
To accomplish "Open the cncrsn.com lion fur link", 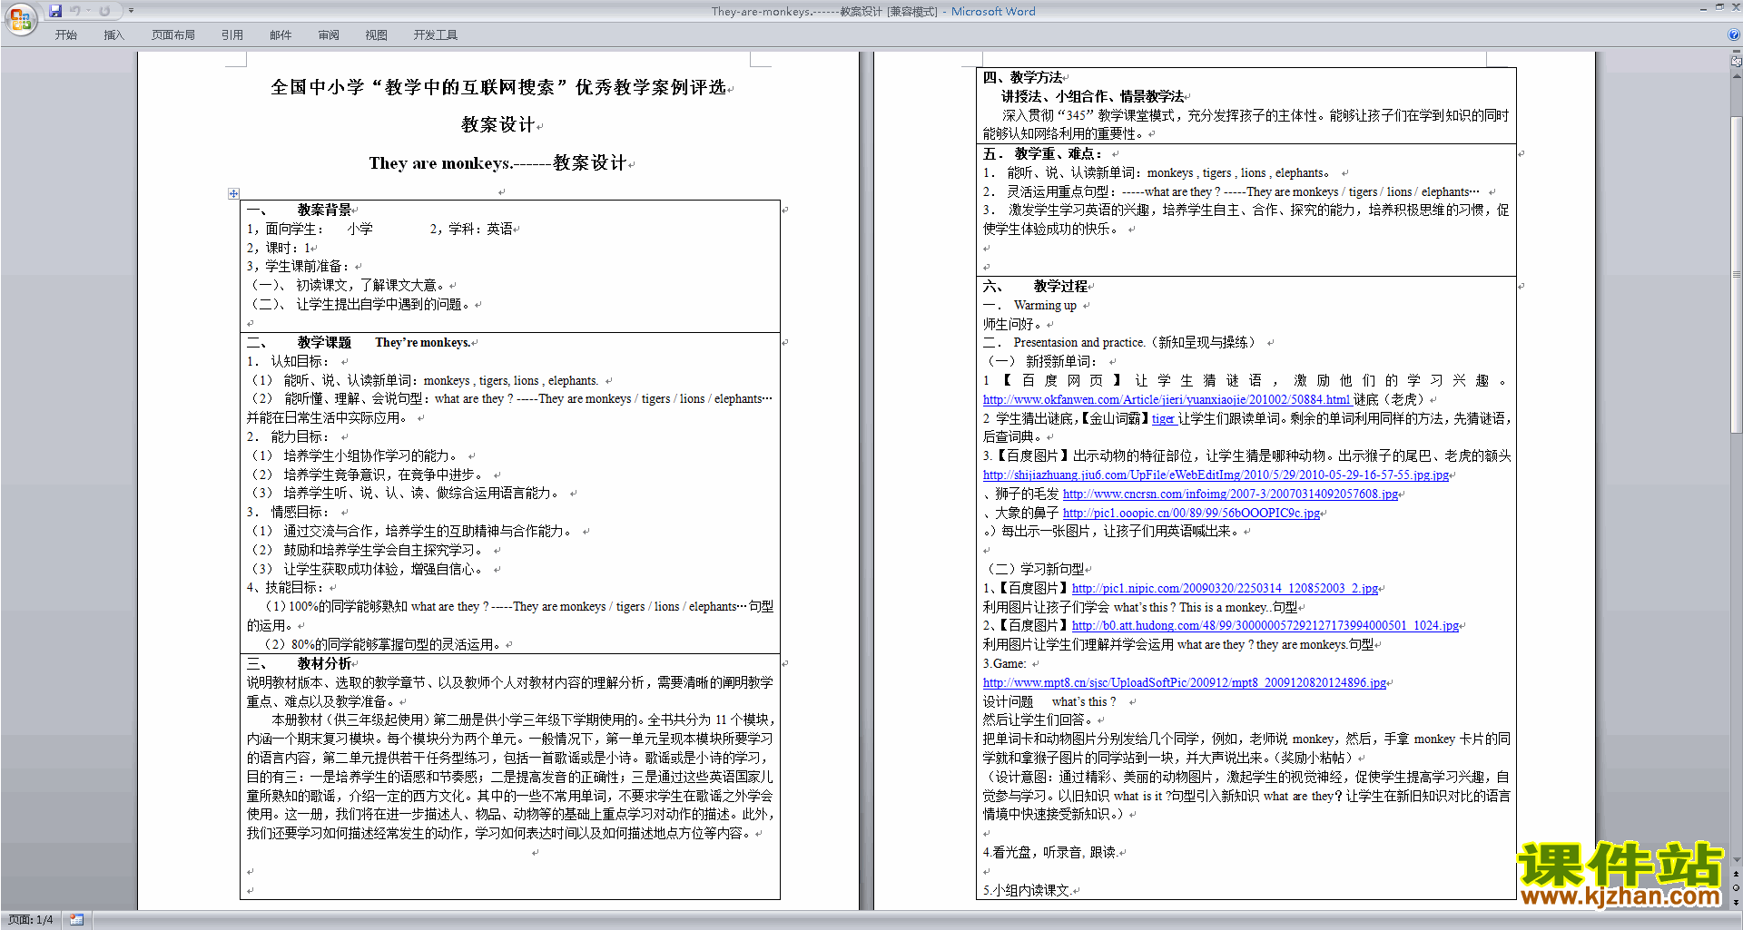I will (x=1230, y=494).
